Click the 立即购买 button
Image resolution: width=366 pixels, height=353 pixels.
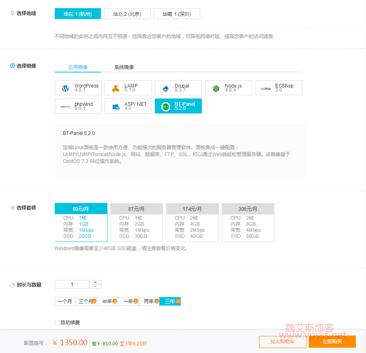(332, 342)
